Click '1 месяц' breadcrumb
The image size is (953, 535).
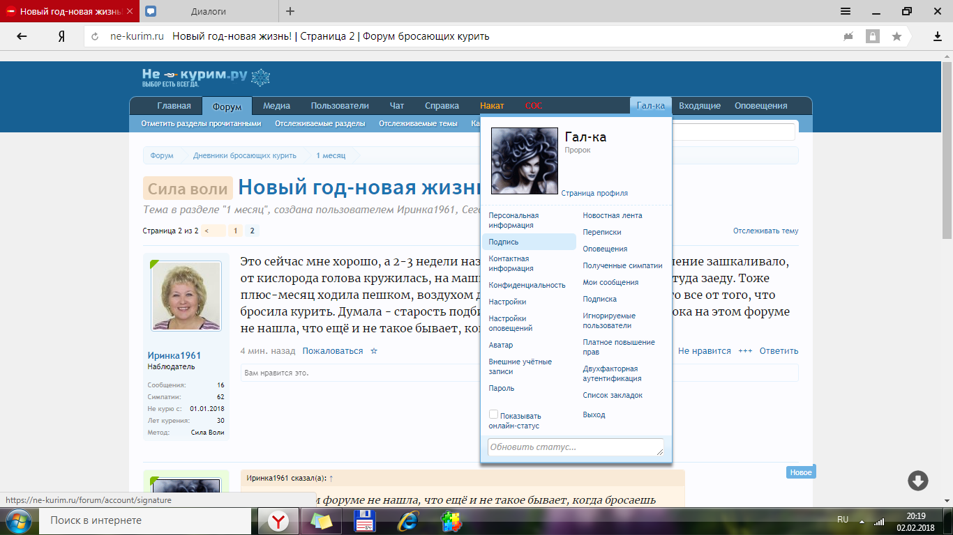331,155
